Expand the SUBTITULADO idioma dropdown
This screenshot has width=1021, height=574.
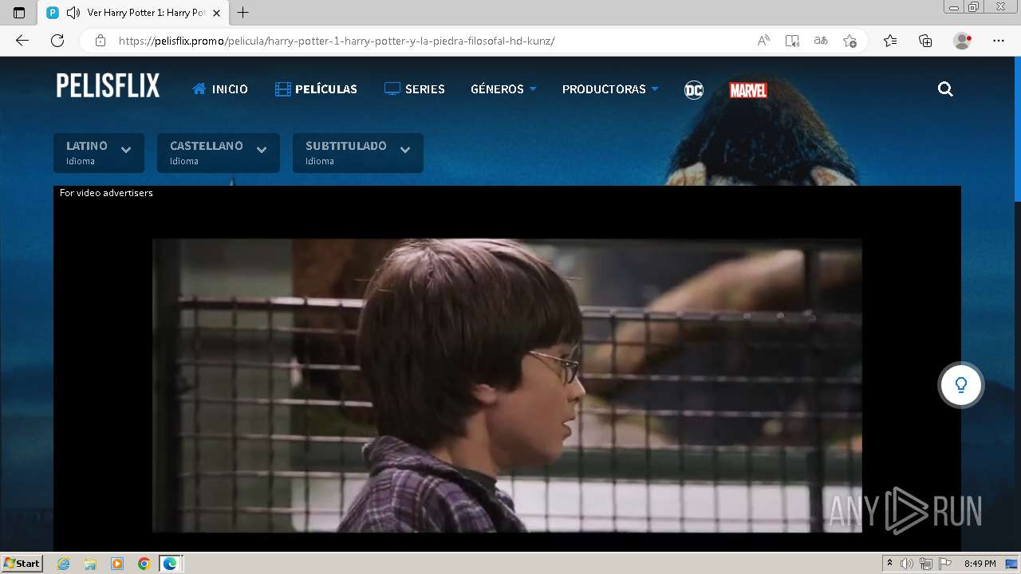(358, 152)
